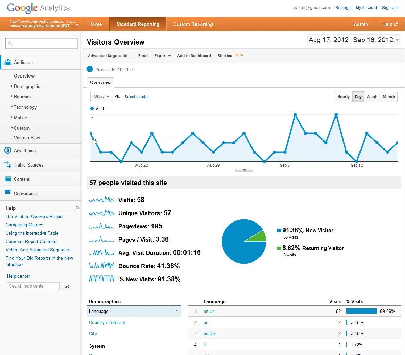The width and height of the screenshot is (405, 355).
Task: Click the chart collapse arrow handle
Action: 244,170
